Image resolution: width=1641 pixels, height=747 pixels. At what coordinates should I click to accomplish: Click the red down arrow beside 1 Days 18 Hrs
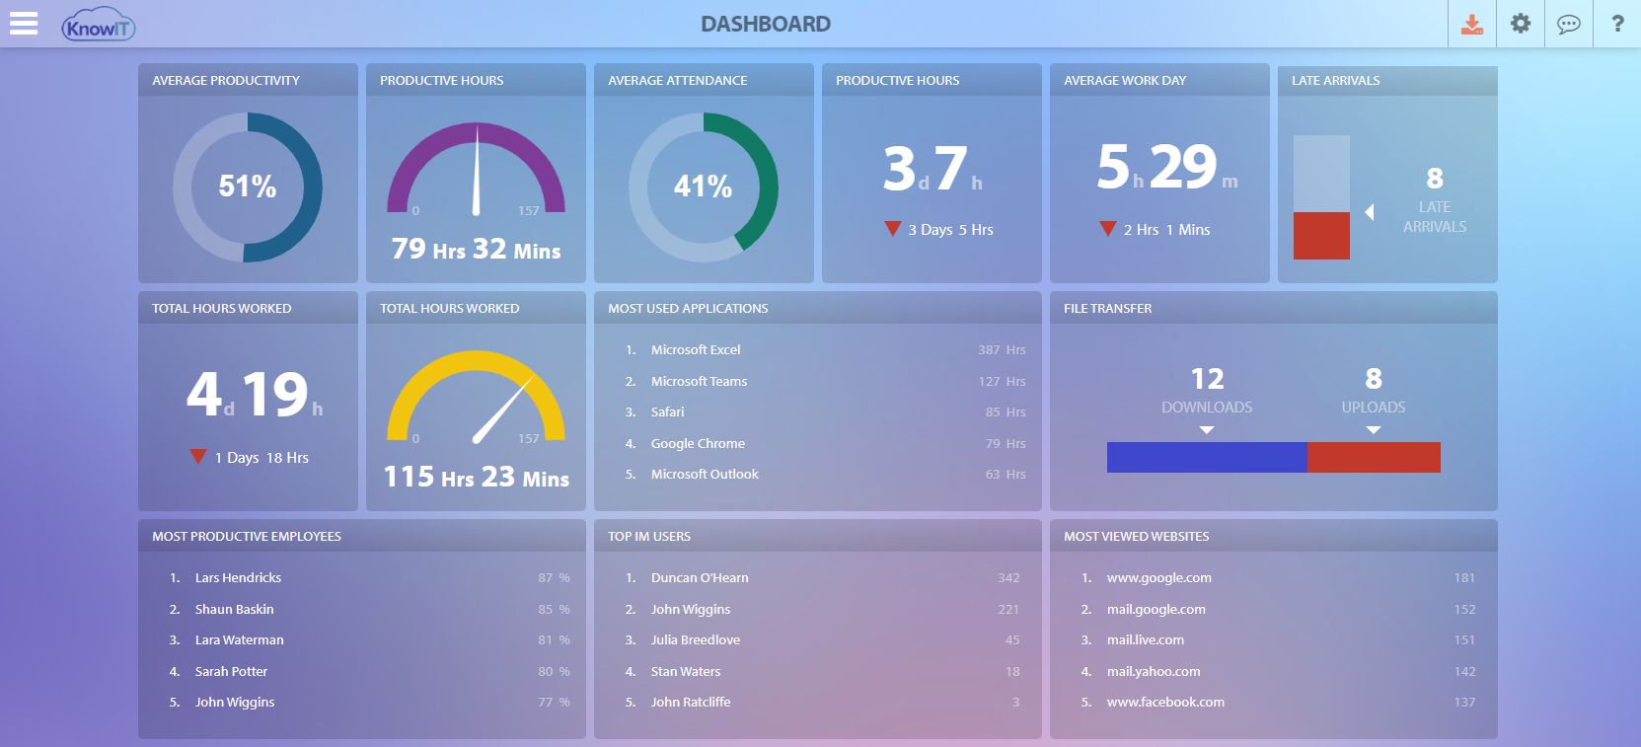[198, 457]
